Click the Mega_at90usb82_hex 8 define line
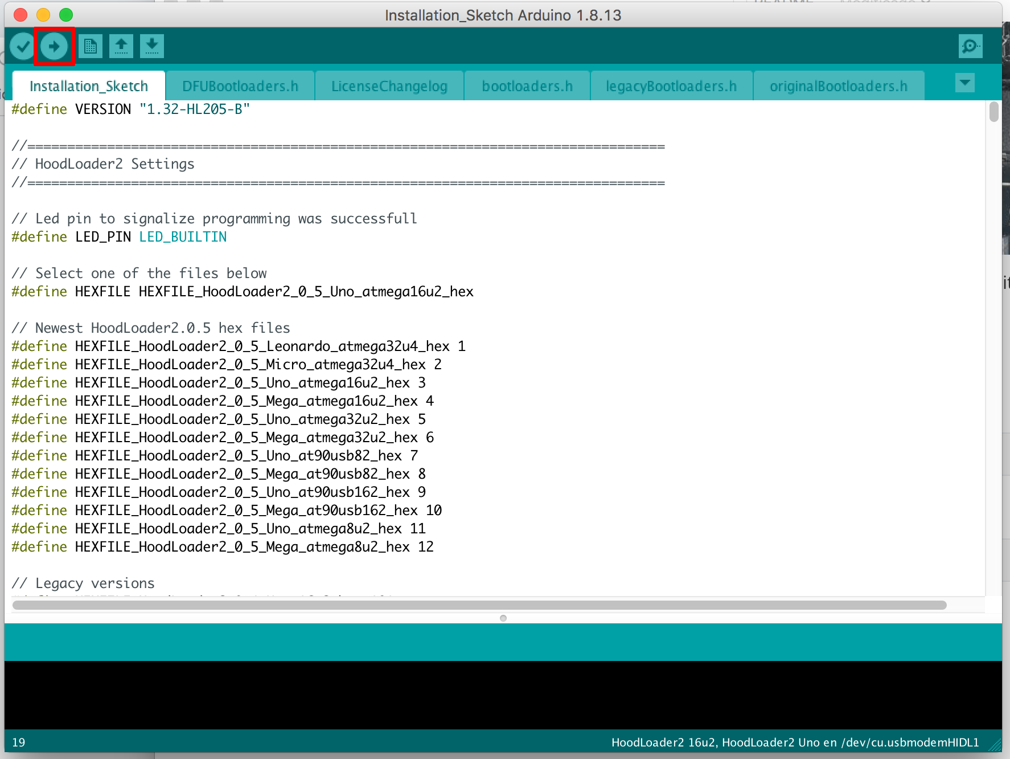The image size is (1010, 759). (219, 474)
